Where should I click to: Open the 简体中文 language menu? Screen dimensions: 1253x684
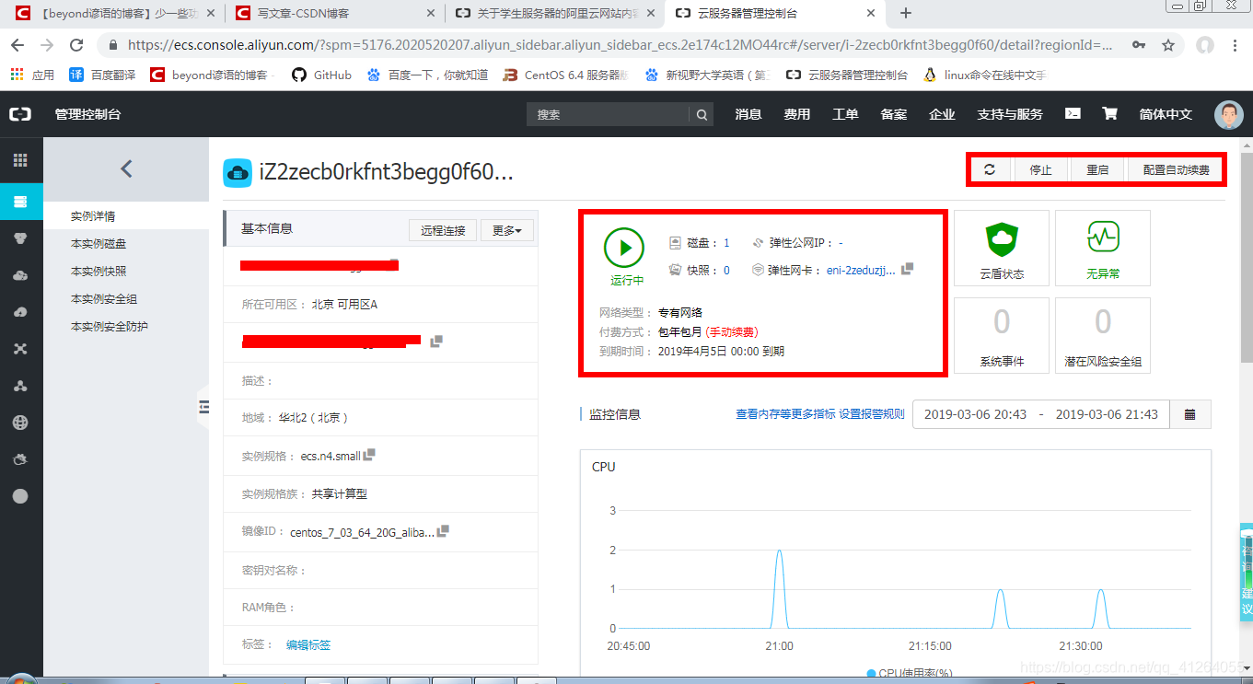pos(1166,114)
